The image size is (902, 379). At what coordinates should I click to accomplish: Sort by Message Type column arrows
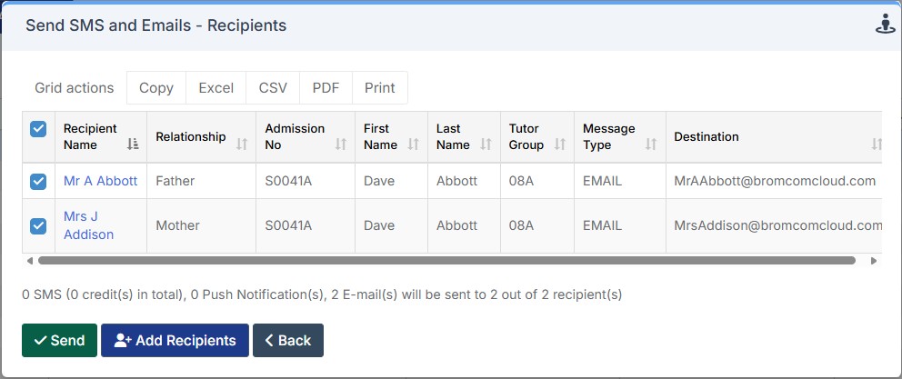point(651,145)
